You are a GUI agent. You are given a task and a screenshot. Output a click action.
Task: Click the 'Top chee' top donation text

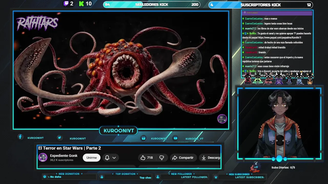tap(145, 178)
